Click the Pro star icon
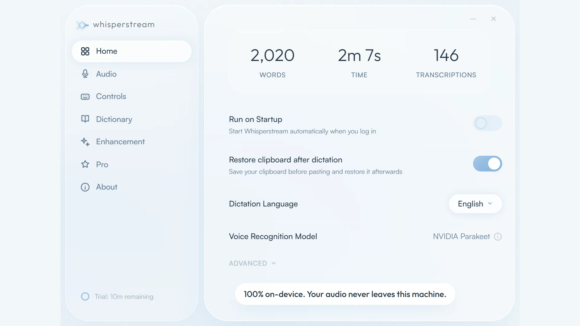The height and width of the screenshot is (326, 580). tap(85, 164)
